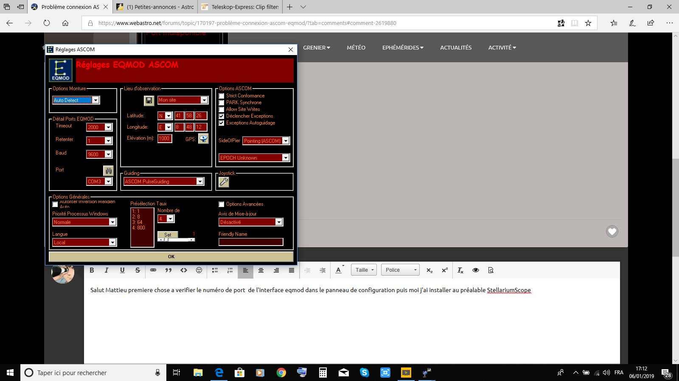Open the MÉTÉO menu item
Viewport: 679px width, 381px height.
pyautogui.click(x=356, y=48)
